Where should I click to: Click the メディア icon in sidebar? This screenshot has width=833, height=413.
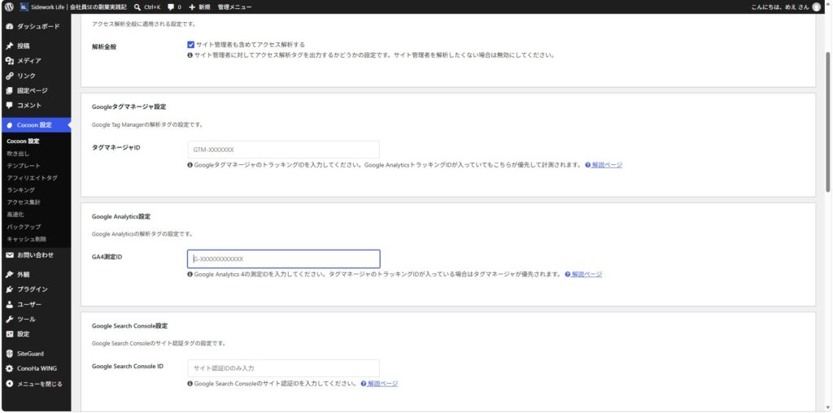pos(10,60)
